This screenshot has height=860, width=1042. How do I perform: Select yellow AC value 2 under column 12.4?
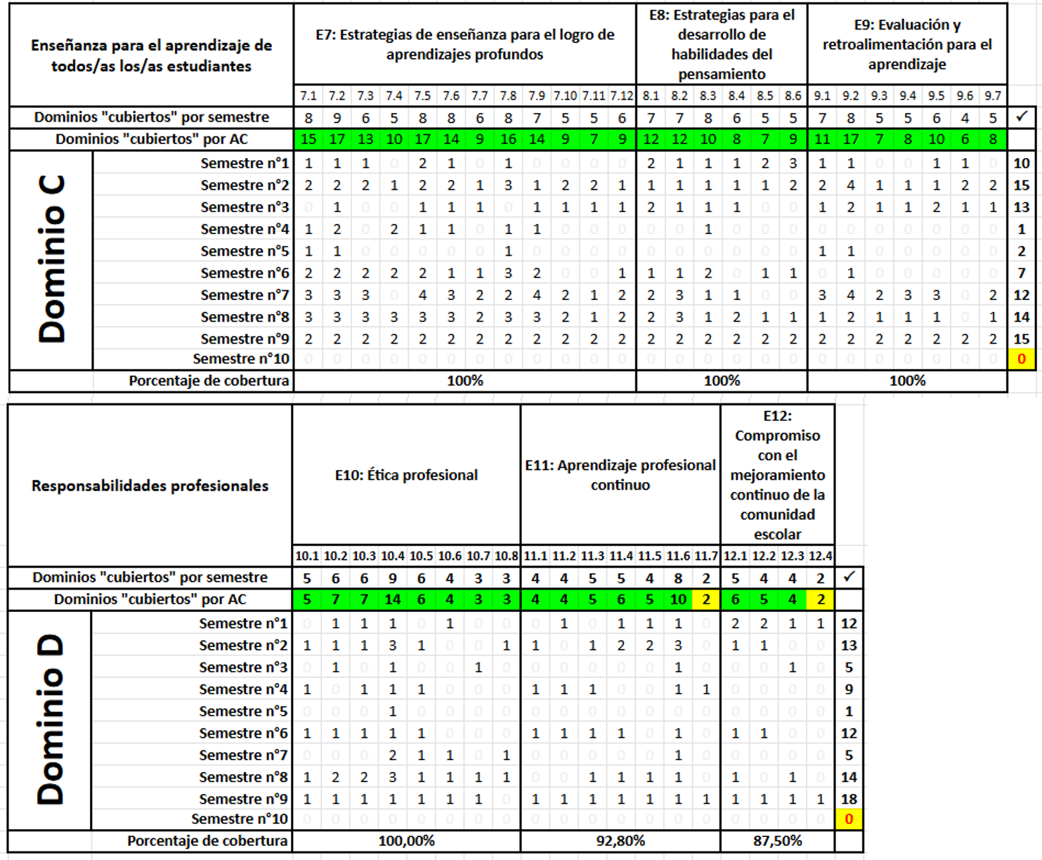click(821, 599)
